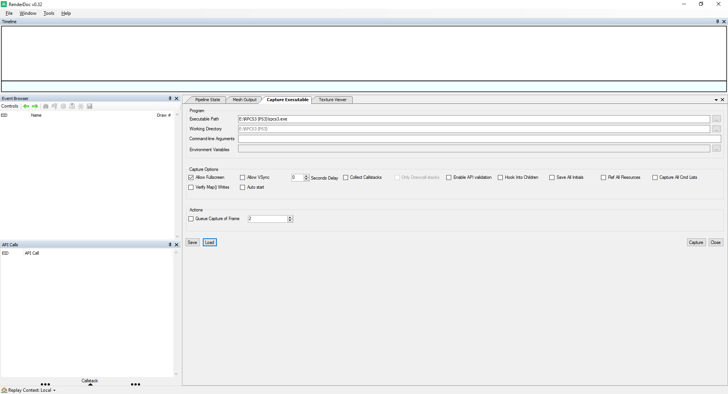728x394 pixels.
Task: Click the green previous drawcall arrow
Action: point(26,106)
